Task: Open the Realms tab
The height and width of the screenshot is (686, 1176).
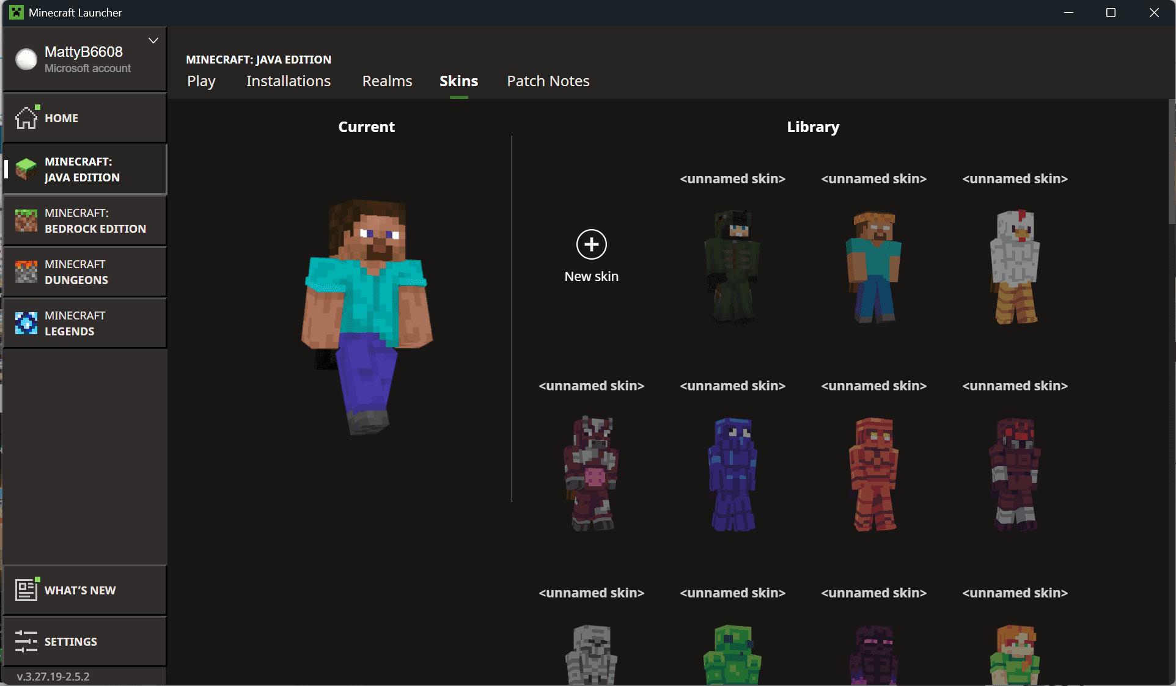Action: (387, 81)
